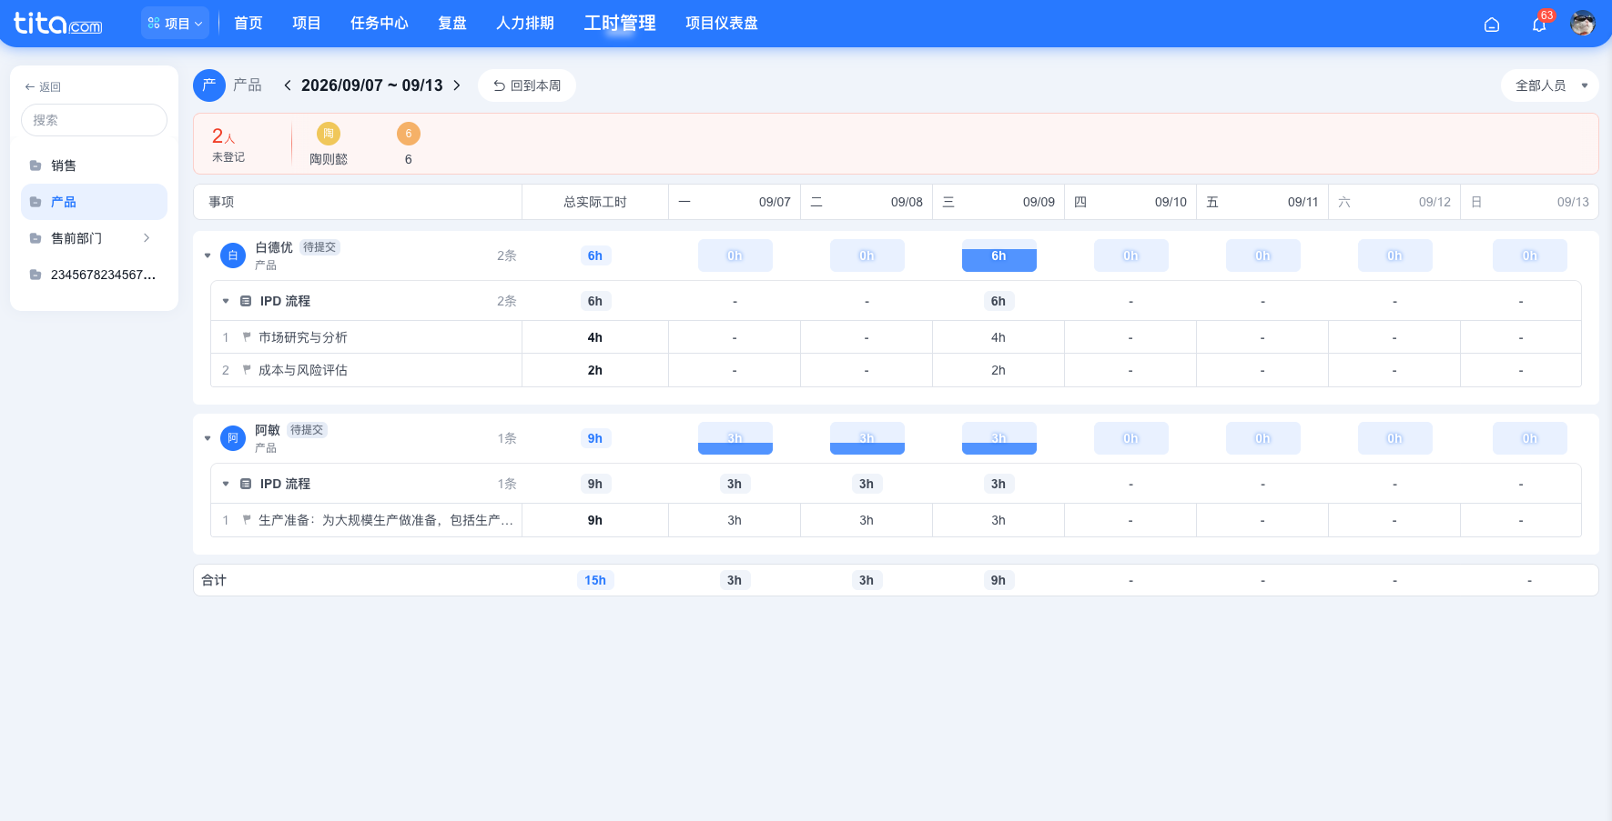Click 陶则懿's unregistered avatar
The image size is (1612, 821).
click(x=329, y=134)
